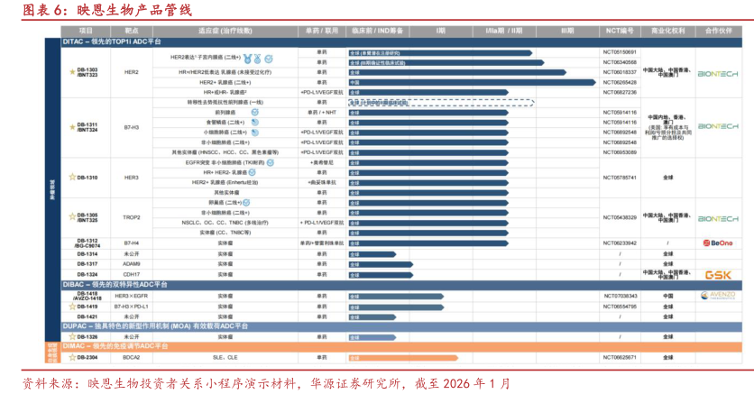Open trial link NCT05785741
Viewport: 754px width, 394px height.
click(x=619, y=178)
